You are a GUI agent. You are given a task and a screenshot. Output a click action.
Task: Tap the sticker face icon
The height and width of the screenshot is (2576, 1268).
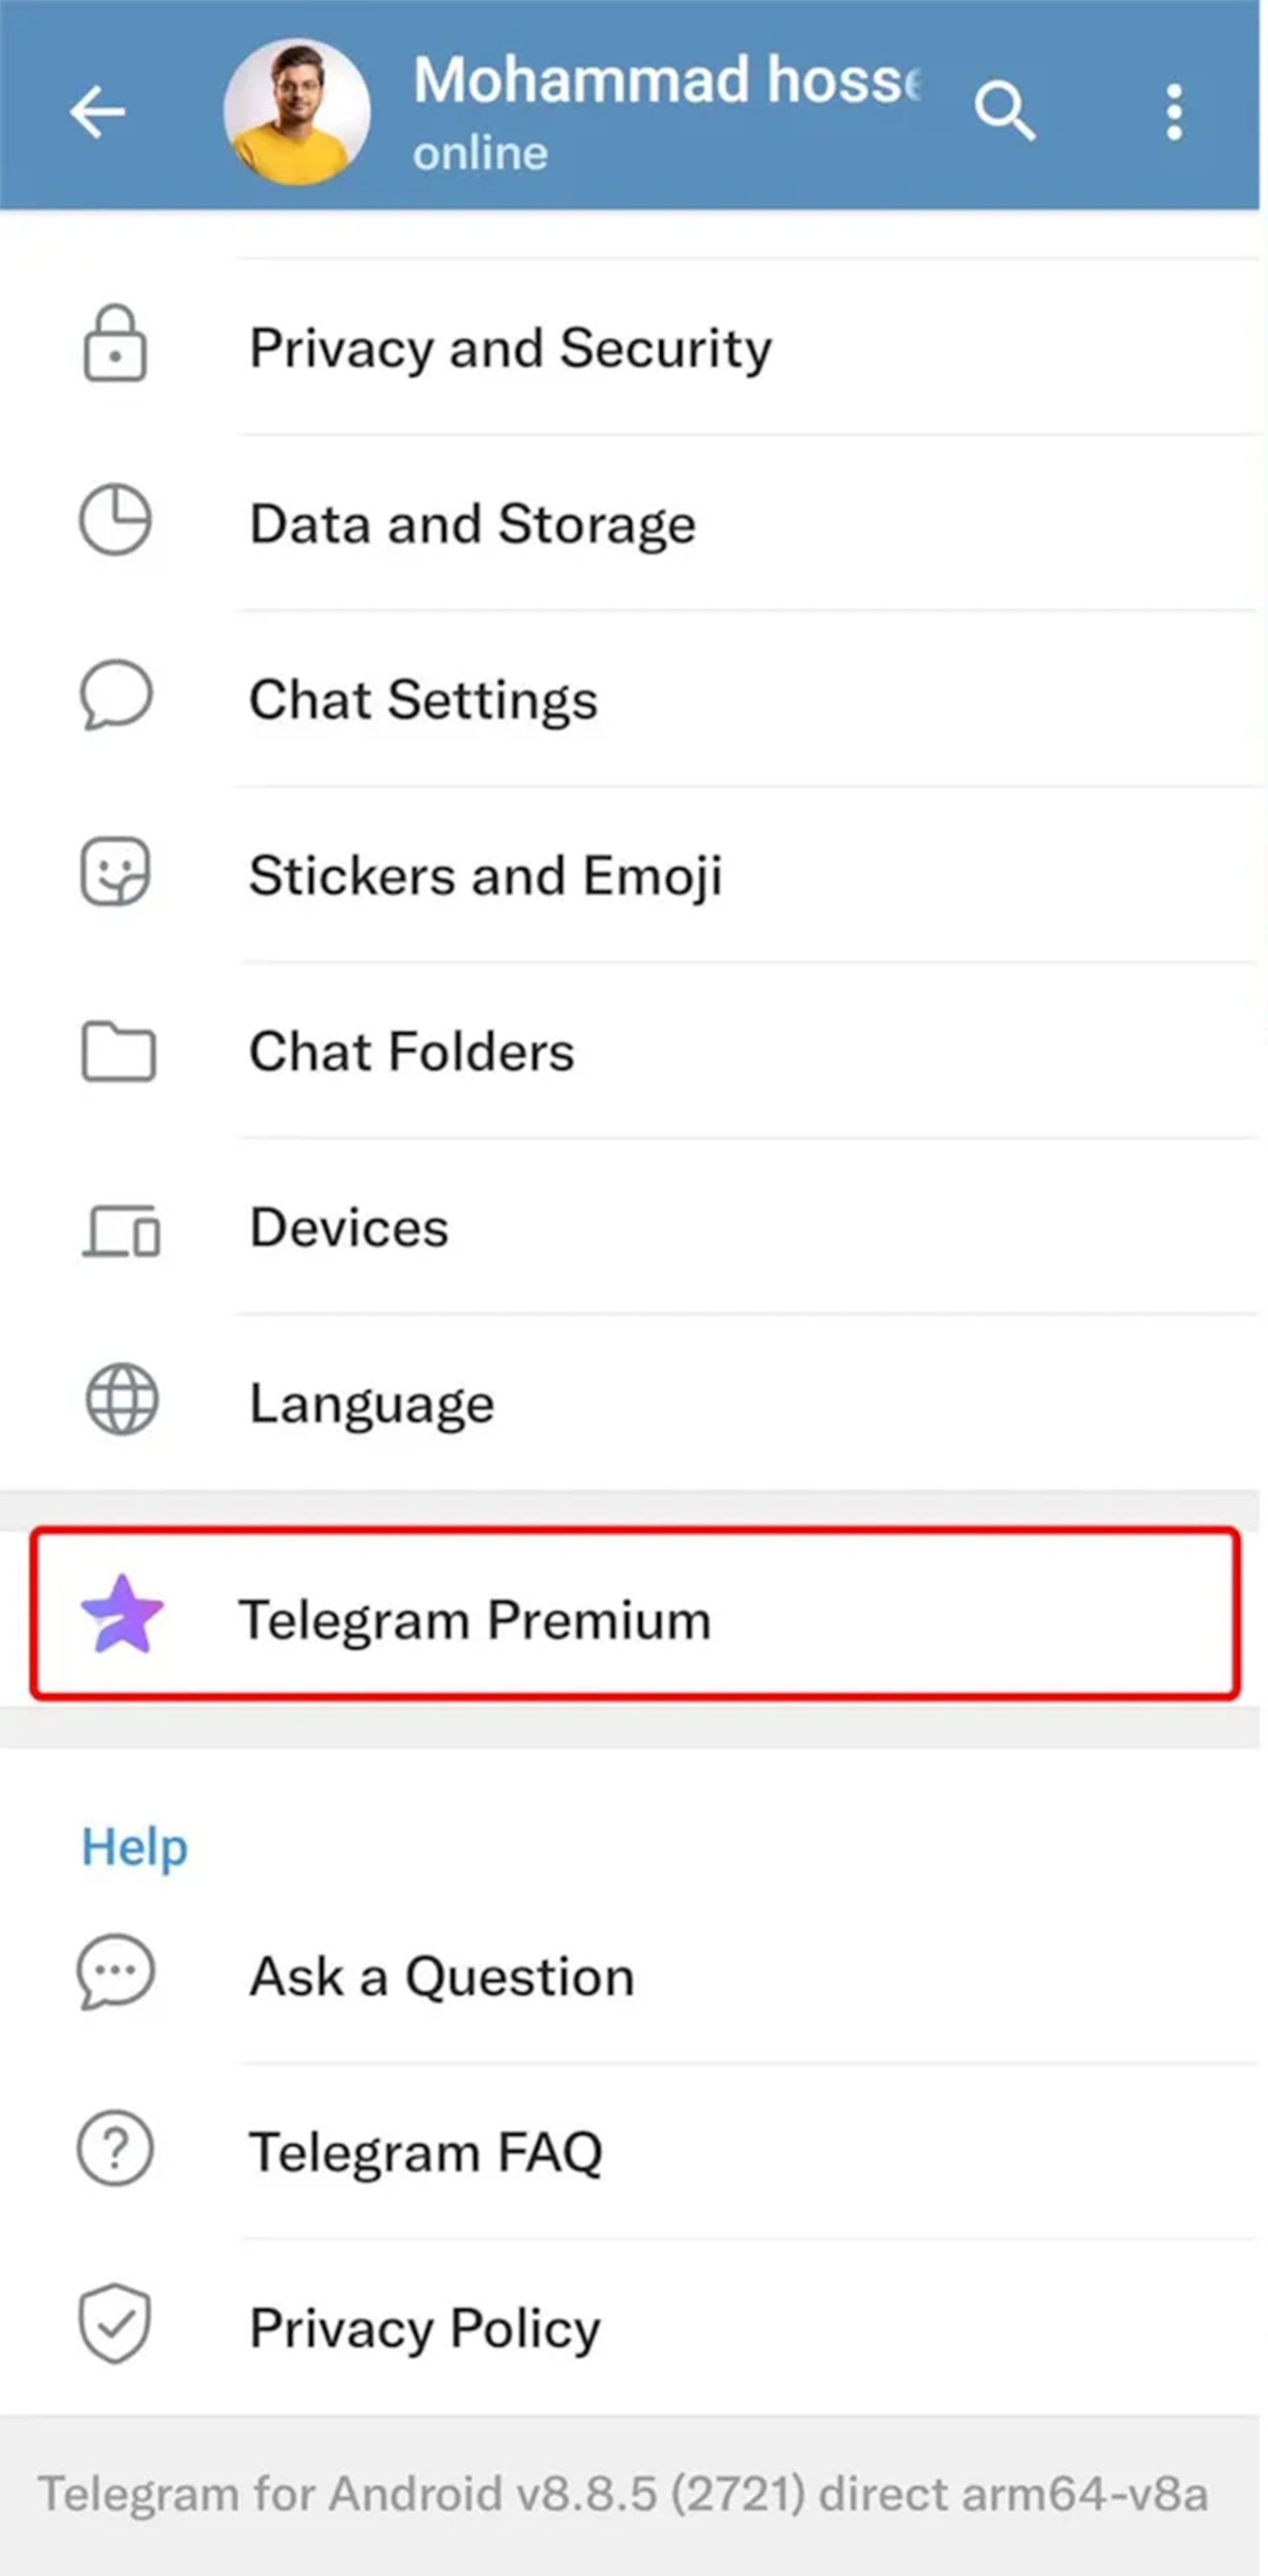coord(115,871)
